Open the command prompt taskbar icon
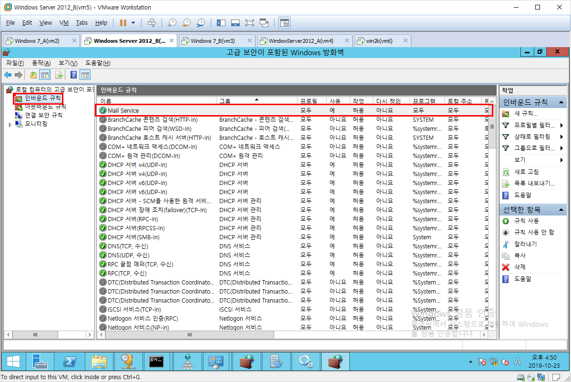 pyautogui.click(x=157, y=362)
